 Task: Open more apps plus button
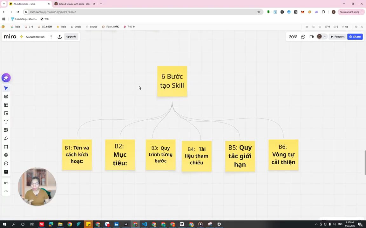click(6, 172)
